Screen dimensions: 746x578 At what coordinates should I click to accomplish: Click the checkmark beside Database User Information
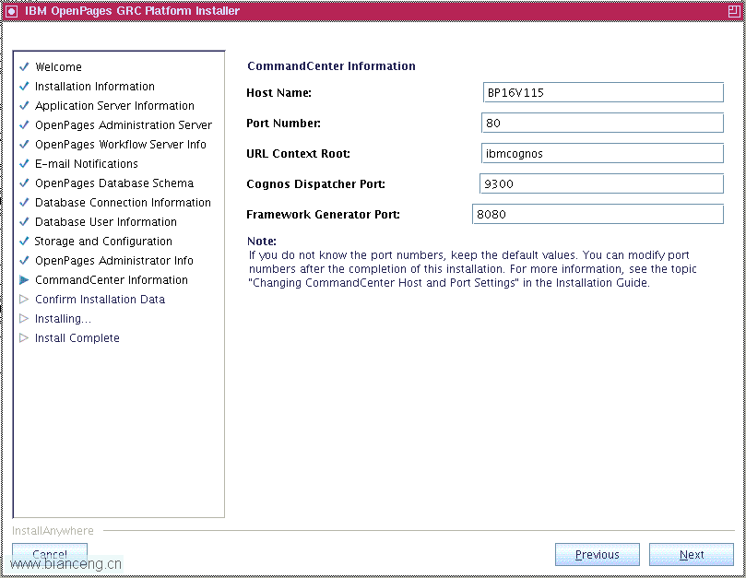coord(24,221)
